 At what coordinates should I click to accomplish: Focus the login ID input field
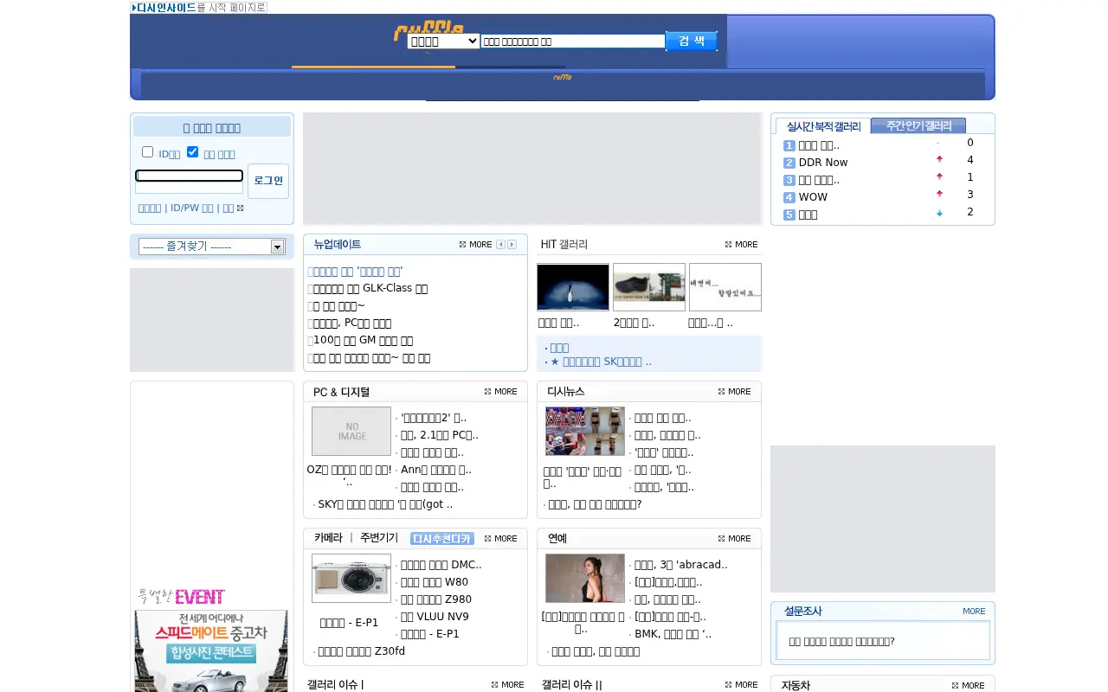coord(189,176)
